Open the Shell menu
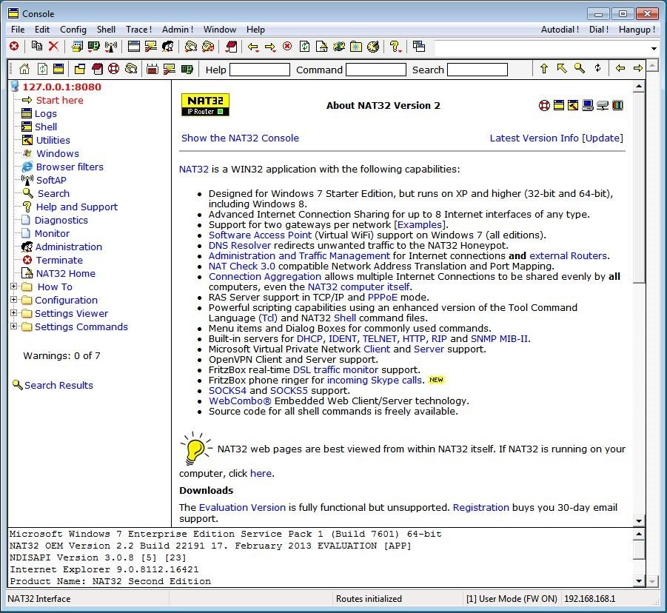Viewport: 667px width, 613px height. (x=106, y=30)
